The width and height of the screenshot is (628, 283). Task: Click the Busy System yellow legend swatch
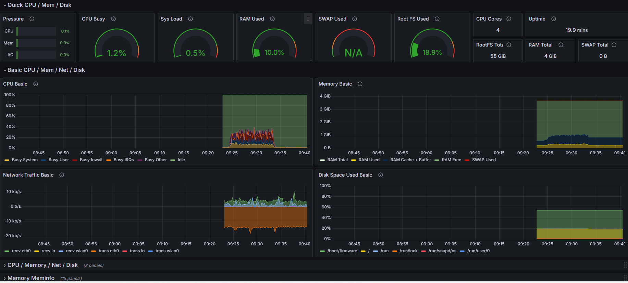pos(7,160)
